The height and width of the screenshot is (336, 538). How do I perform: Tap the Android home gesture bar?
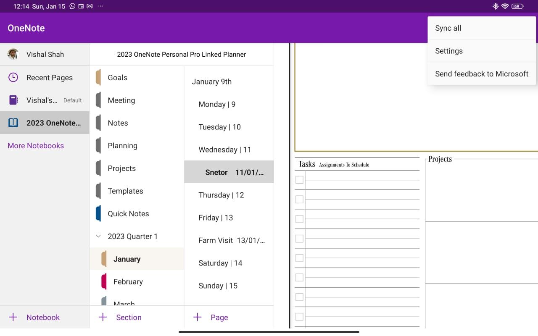[269, 332]
